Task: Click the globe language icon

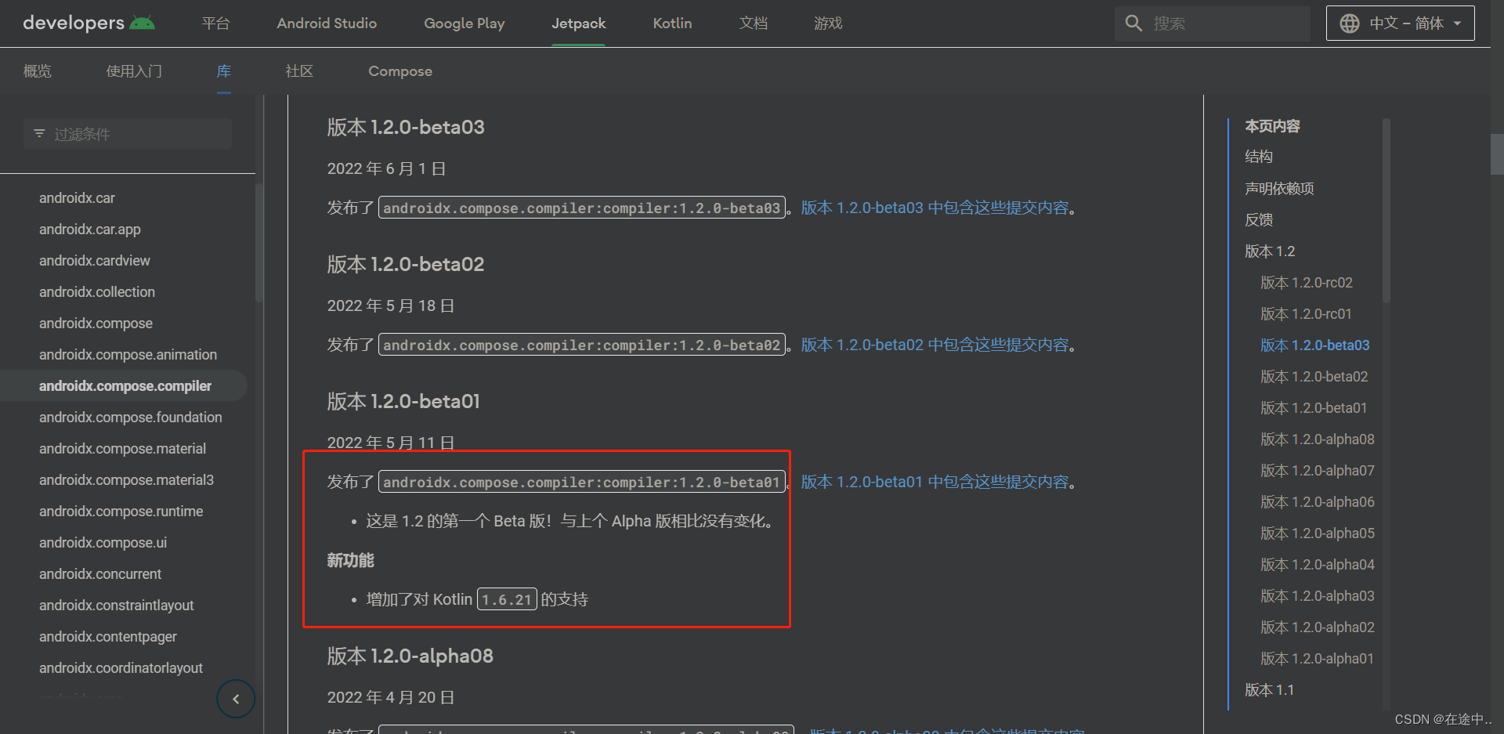Action: tap(1349, 24)
